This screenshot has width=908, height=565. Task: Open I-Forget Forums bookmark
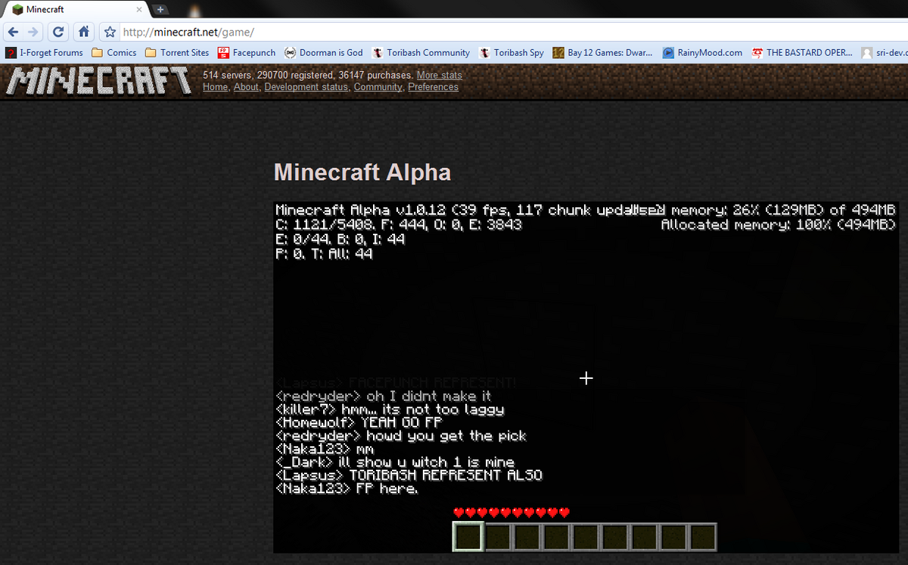[x=45, y=53]
